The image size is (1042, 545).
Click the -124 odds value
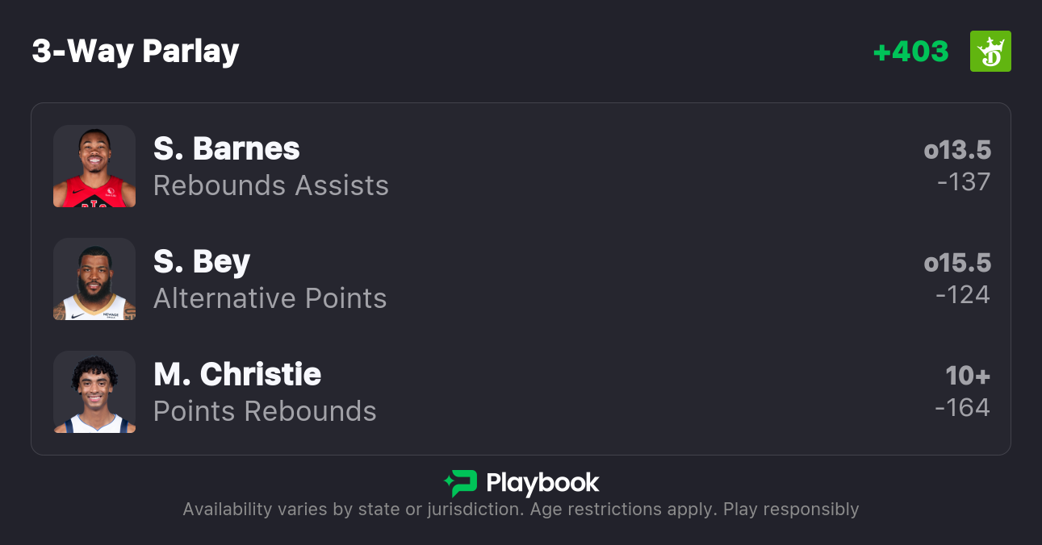(x=962, y=295)
